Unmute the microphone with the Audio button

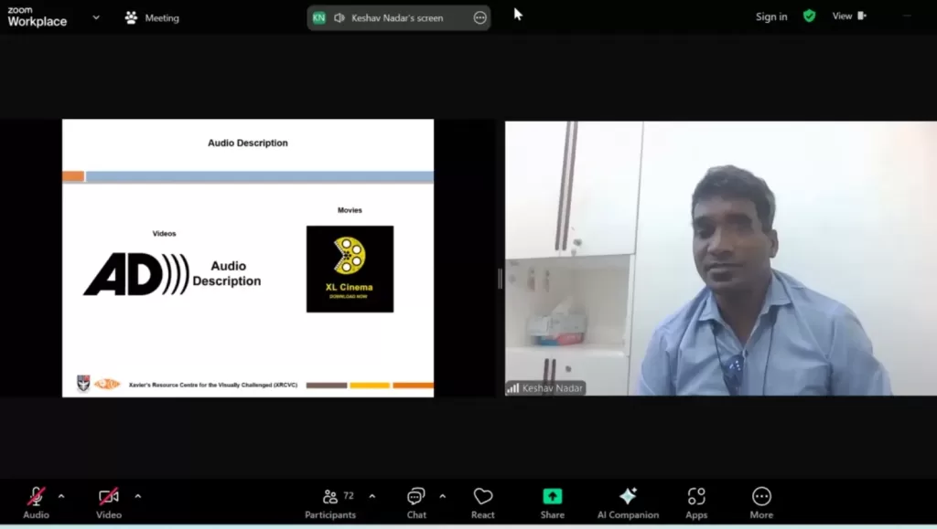(x=36, y=503)
